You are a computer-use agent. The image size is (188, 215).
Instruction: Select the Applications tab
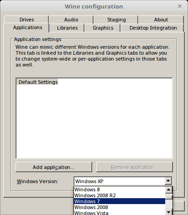coord(27,27)
